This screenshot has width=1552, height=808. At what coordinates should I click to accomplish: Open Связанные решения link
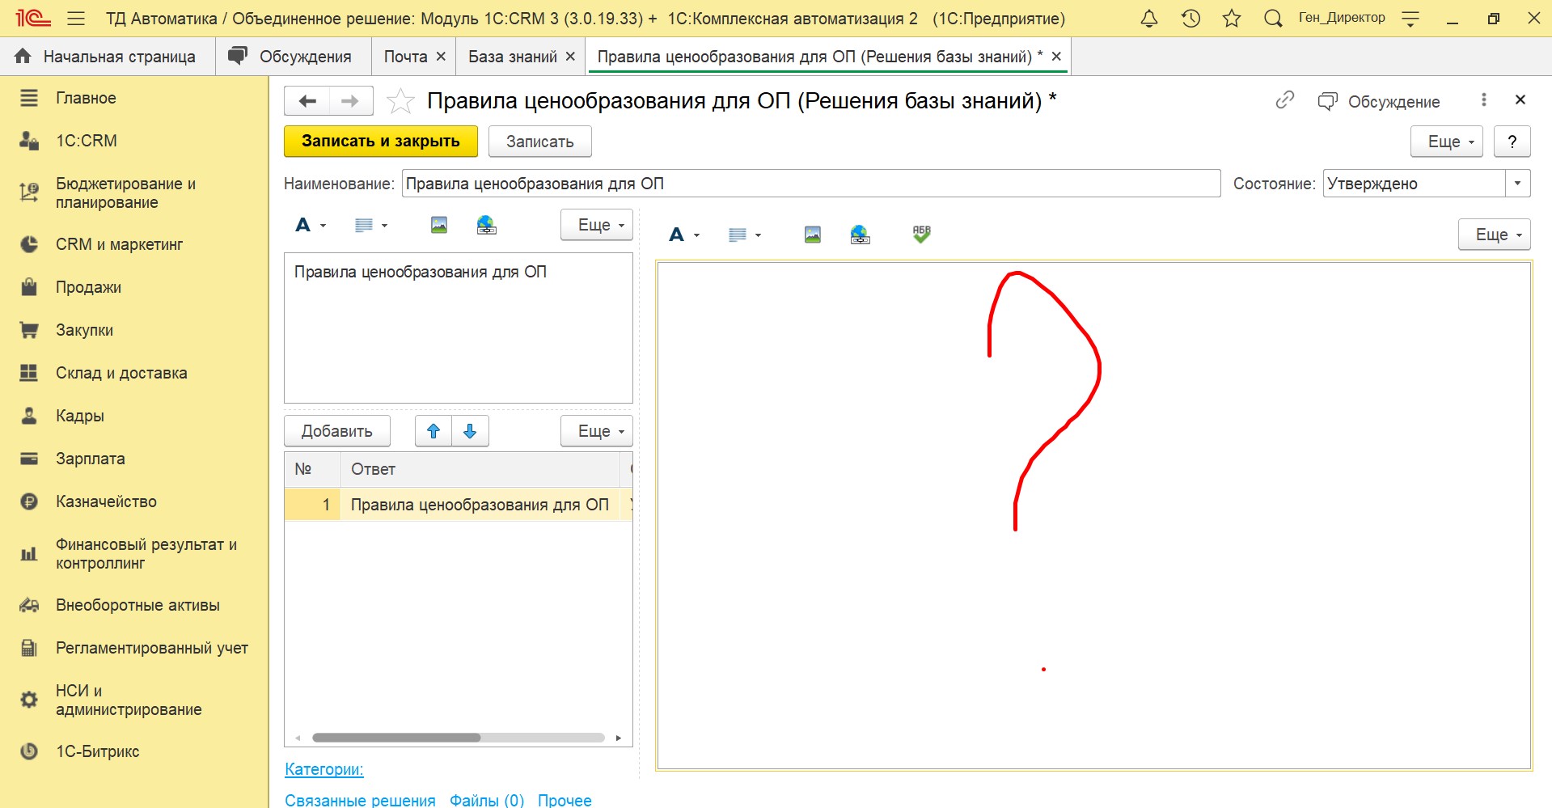(360, 800)
